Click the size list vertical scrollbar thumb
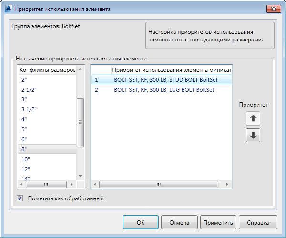Image resolution: width=286 pixels, height=238 pixels. 80,122
